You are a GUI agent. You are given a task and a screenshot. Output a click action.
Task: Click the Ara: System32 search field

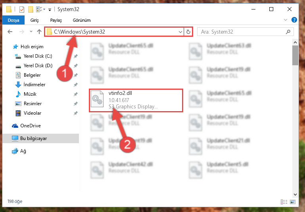242,32
